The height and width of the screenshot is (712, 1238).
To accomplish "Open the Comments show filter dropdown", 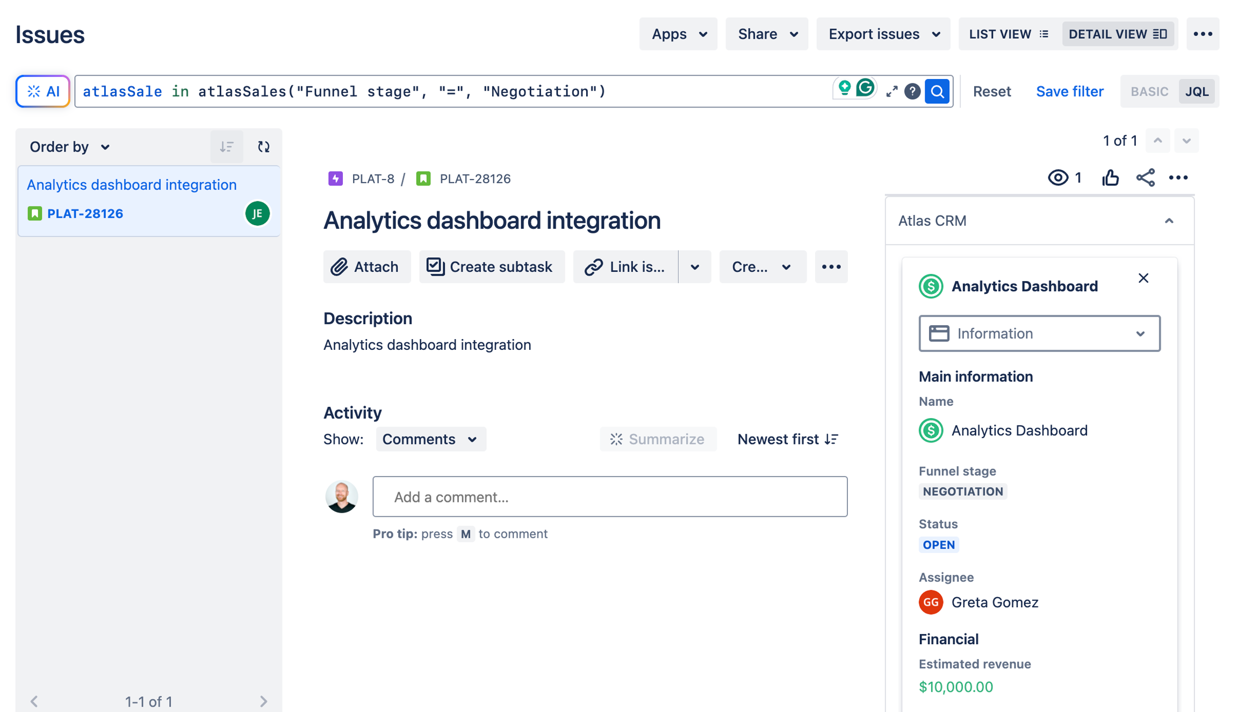I will (430, 439).
